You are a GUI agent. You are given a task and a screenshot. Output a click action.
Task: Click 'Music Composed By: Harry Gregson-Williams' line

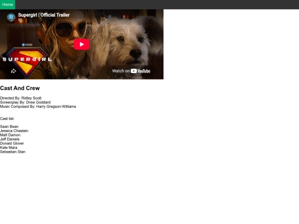coord(38,107)
